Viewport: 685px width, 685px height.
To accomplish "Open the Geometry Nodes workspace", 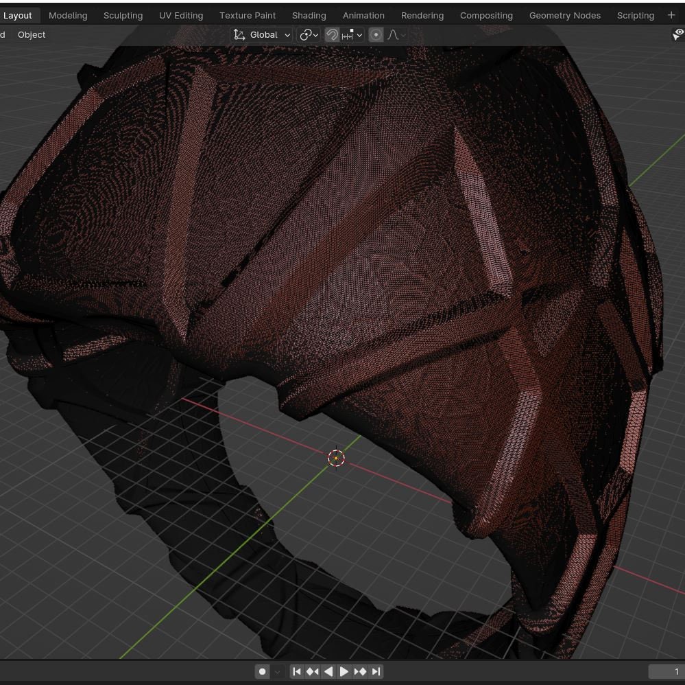I will 565,15.
